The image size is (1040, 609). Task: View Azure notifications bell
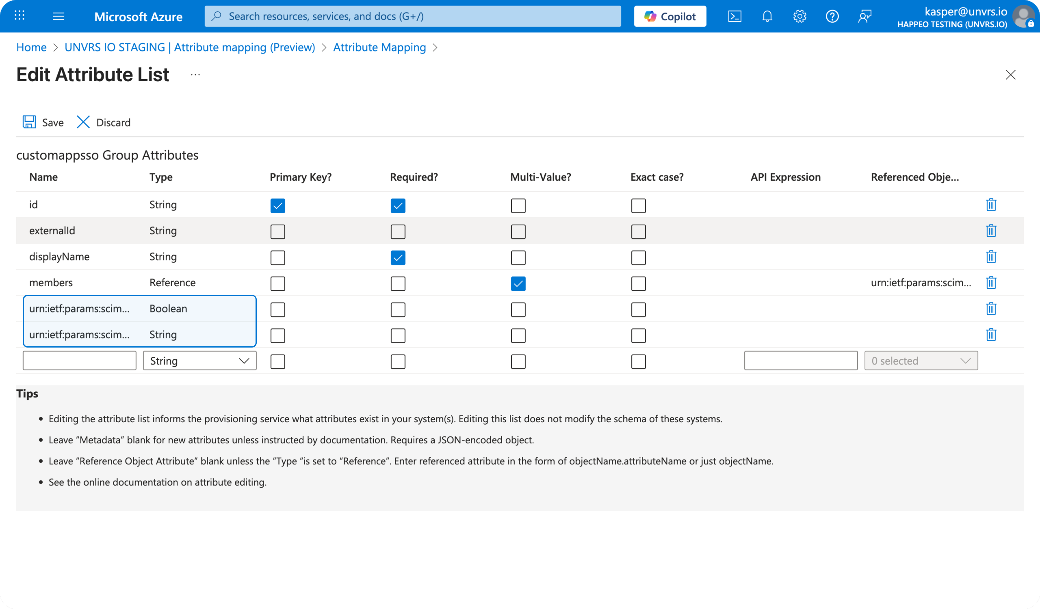pyautogui.click(x=767, y=16)
